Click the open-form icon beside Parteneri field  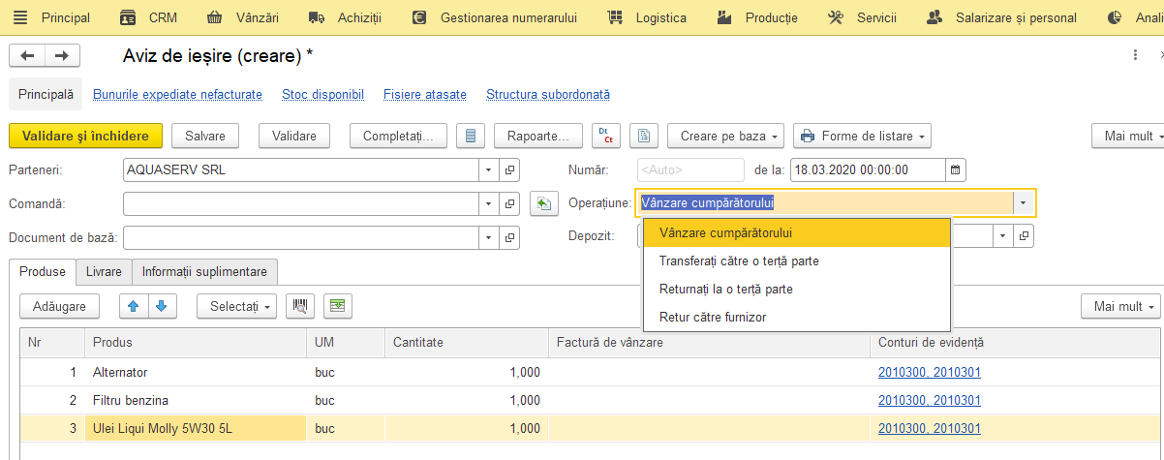tap(510, 169)
